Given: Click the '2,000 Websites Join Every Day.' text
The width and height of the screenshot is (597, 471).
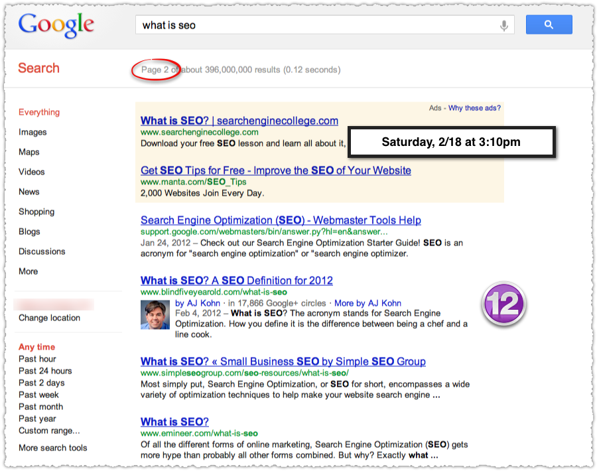Looking at the screenshot, I should click(x=202, y=193).
